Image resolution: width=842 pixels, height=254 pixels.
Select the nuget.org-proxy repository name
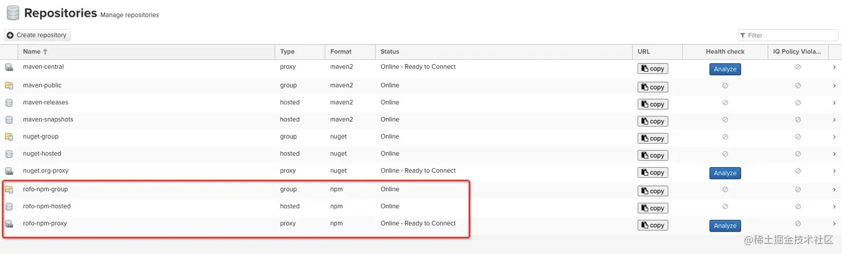(46, 170)
